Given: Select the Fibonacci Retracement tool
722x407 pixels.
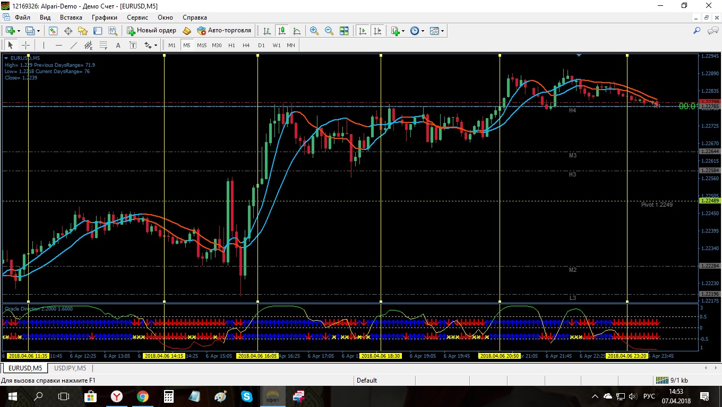Looking at the screenshot, I should coord(104,45).
